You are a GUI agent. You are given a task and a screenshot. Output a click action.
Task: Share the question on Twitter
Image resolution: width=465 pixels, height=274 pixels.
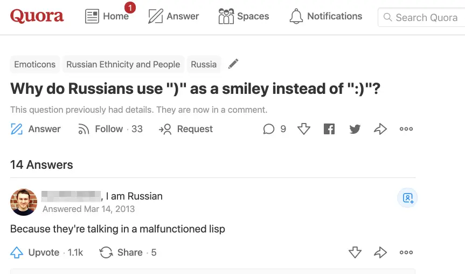point(355,129)
